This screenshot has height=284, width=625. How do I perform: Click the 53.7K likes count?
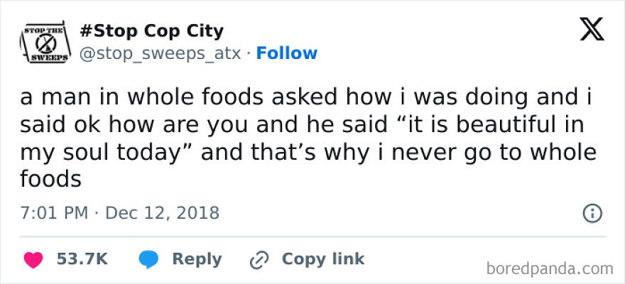pyautogui.click(x=82, y=259)
